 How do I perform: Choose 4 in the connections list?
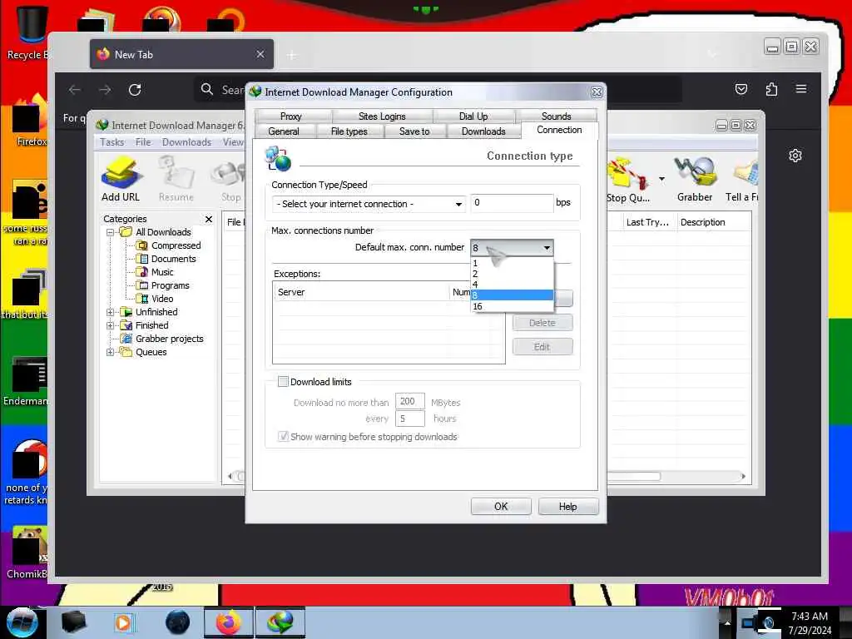(512, 285)
